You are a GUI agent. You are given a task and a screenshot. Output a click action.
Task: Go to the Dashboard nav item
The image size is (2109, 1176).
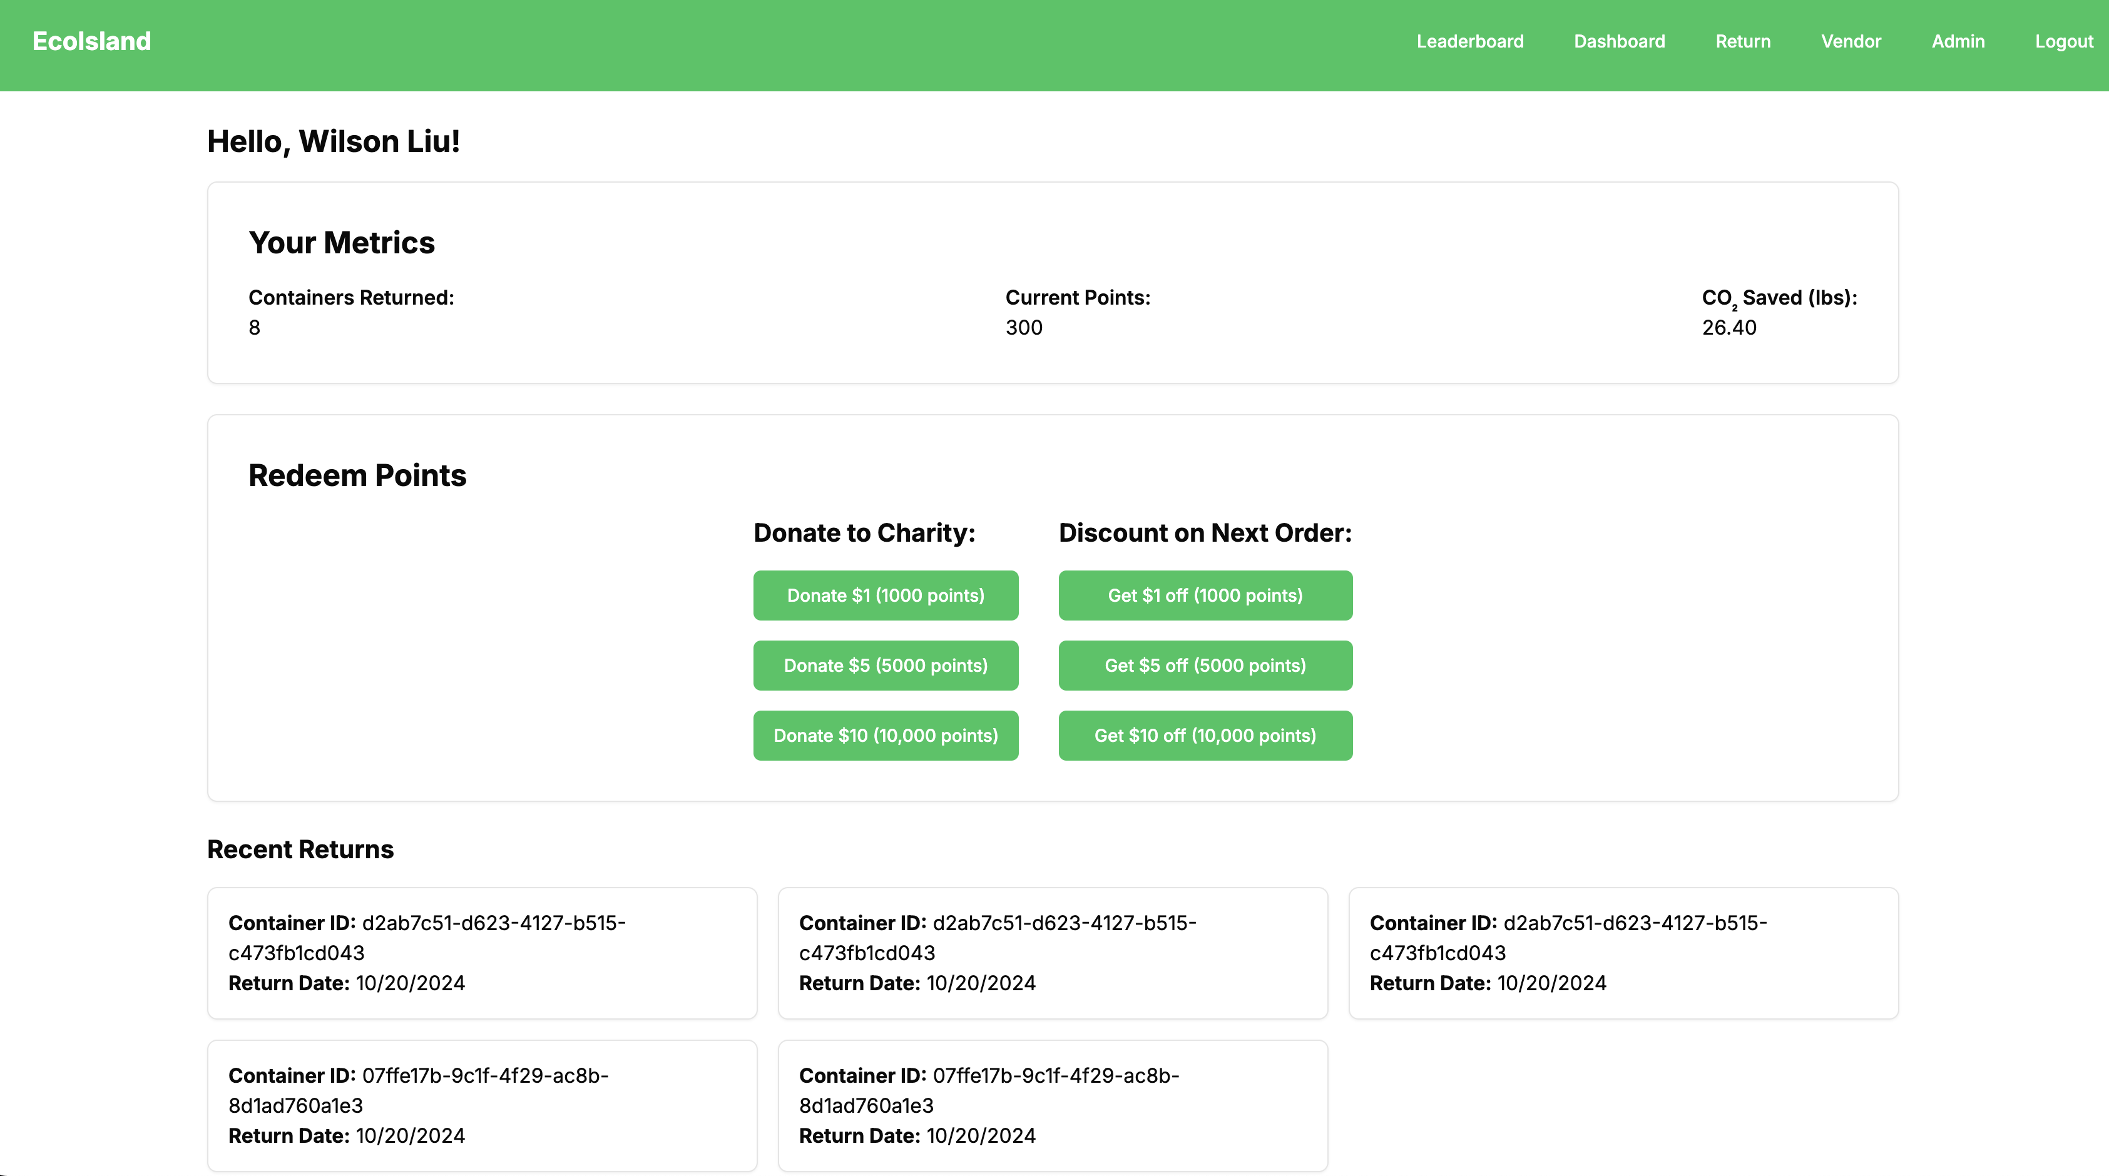(1618, 41)
